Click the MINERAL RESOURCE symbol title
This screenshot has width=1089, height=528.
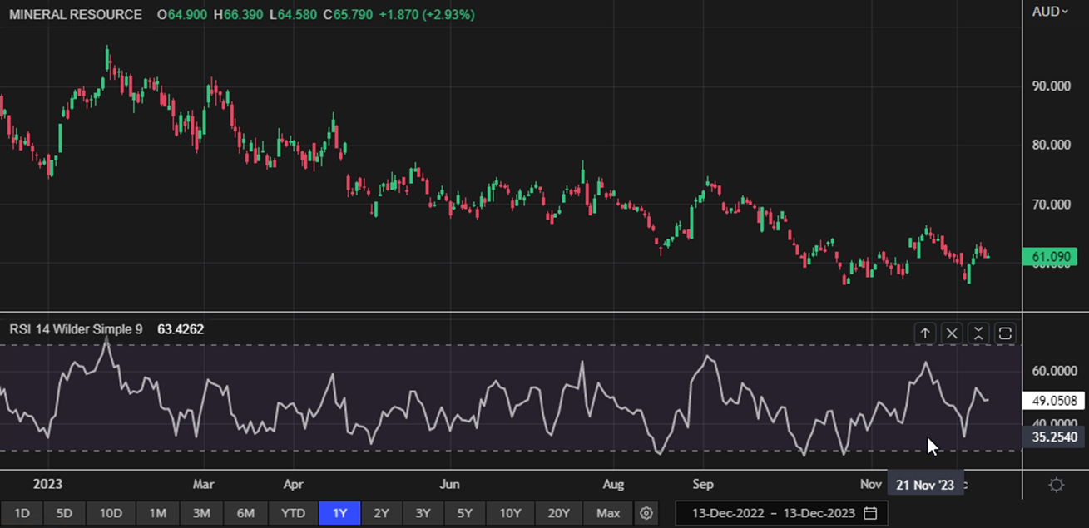point(76,15)
